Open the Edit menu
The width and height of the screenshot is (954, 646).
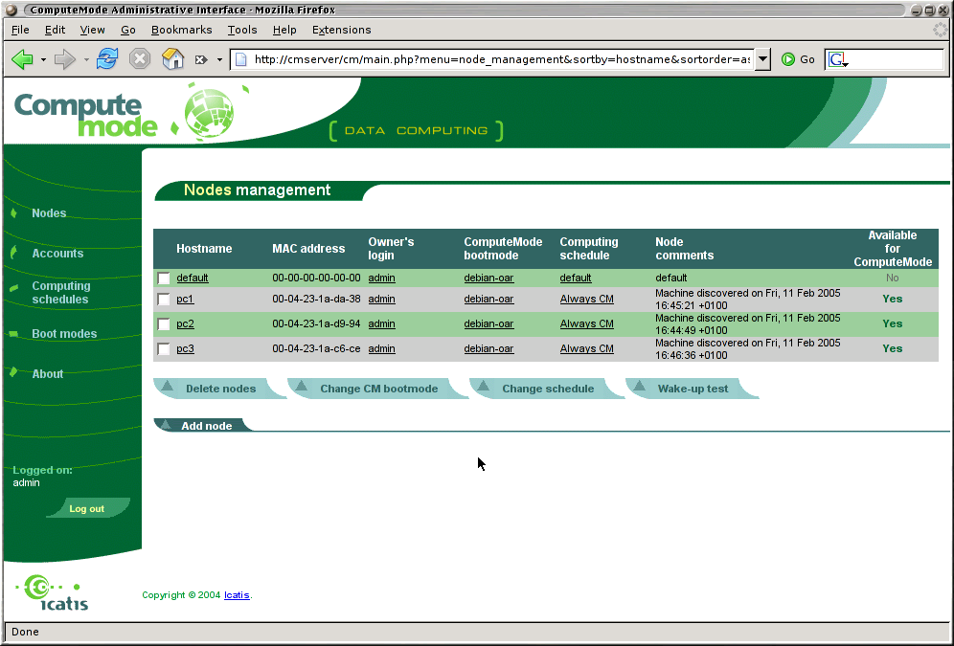coord(55,30)
